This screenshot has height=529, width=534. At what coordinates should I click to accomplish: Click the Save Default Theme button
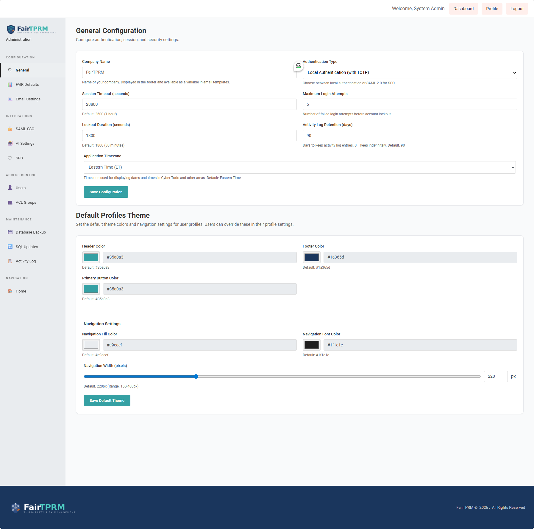point(107,401)
